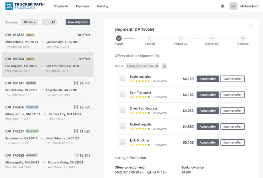Click Sam Transport truck icon
Image resolution: width=263 pixels, height=178 pixels.
tap(123, 94)
